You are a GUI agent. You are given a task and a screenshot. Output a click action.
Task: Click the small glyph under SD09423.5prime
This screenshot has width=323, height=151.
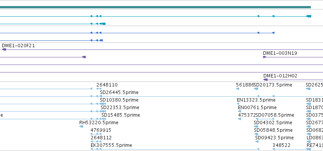click(x=257, y=142)
